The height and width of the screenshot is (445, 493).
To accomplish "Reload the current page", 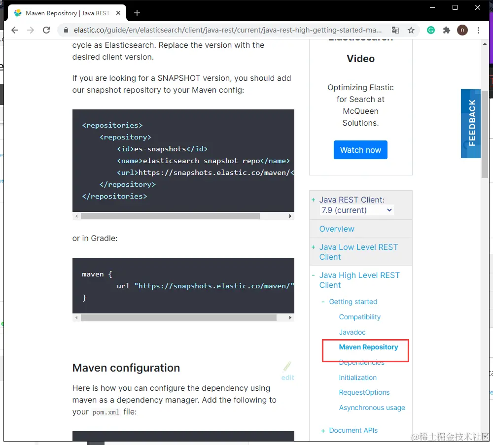I will (x=46, y=30).
